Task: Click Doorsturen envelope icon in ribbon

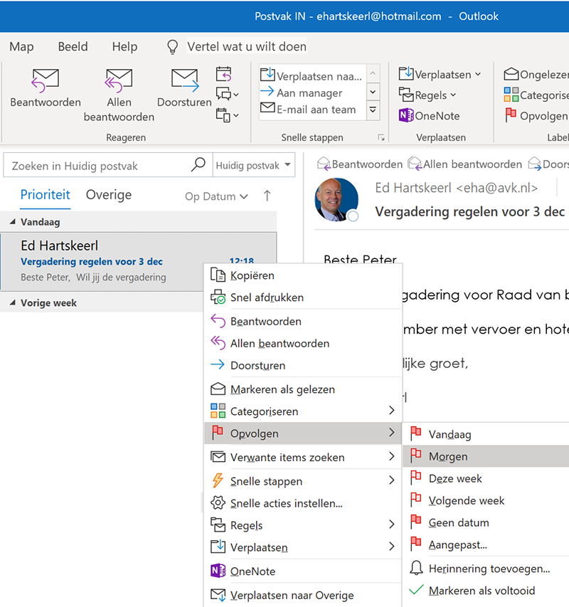Action: 184,80
